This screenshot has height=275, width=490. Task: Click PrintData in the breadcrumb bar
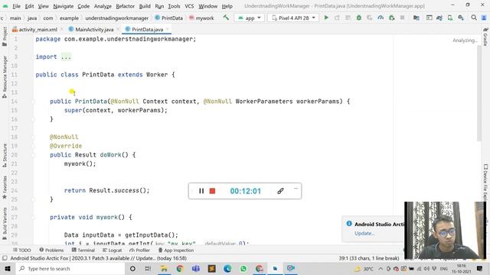pos(168,18)
